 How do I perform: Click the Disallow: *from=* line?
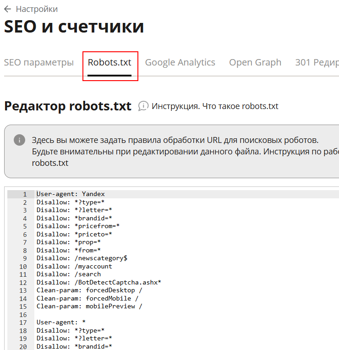point(69,250)
